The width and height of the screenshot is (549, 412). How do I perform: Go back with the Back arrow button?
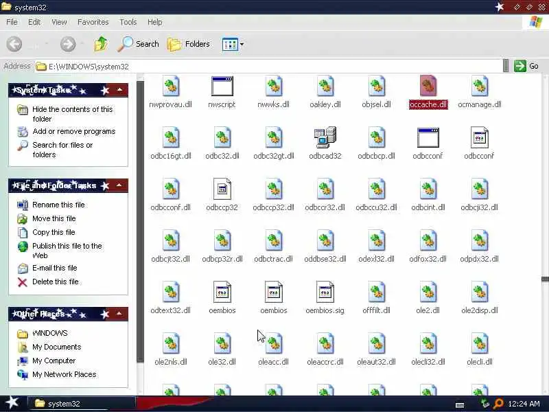pos(14,44)
